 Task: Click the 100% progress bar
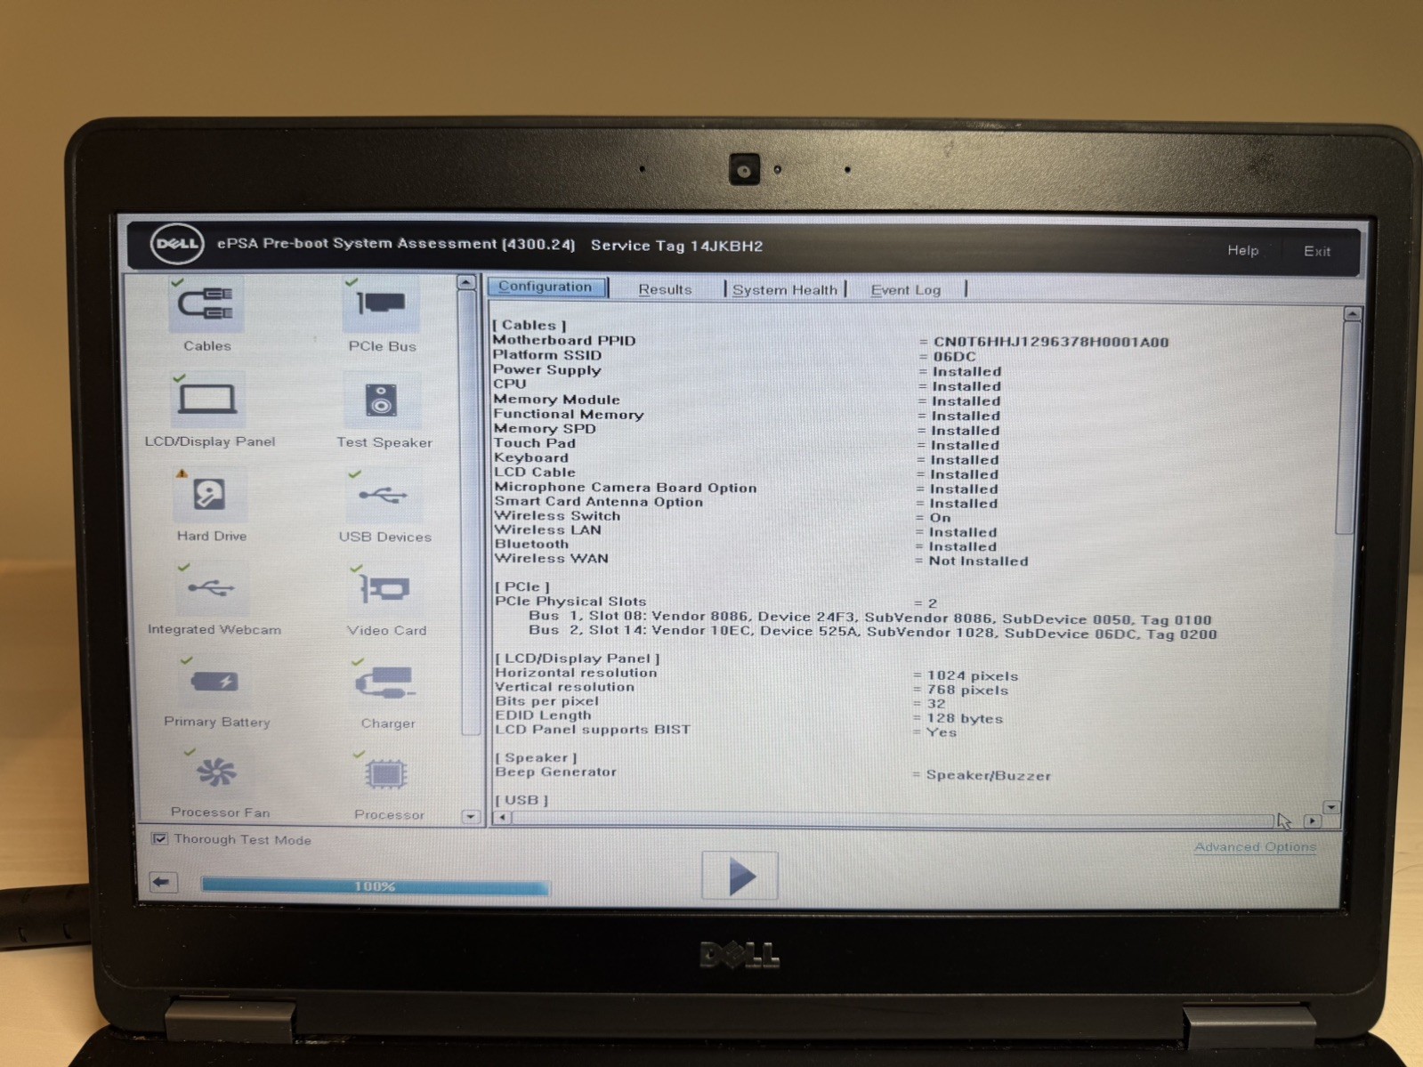(x=375, y=886)
